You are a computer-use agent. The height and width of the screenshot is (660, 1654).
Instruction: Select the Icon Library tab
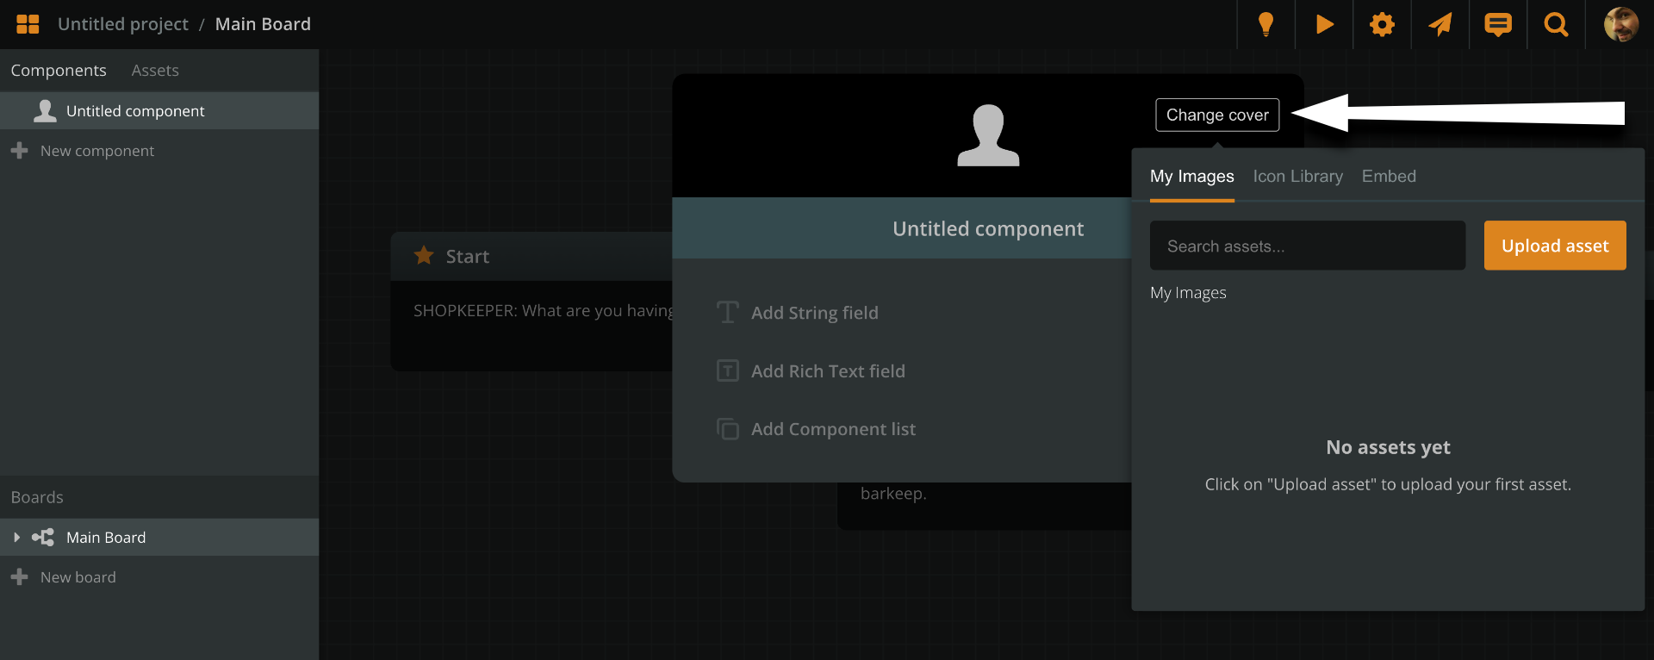click(1297, 177)
